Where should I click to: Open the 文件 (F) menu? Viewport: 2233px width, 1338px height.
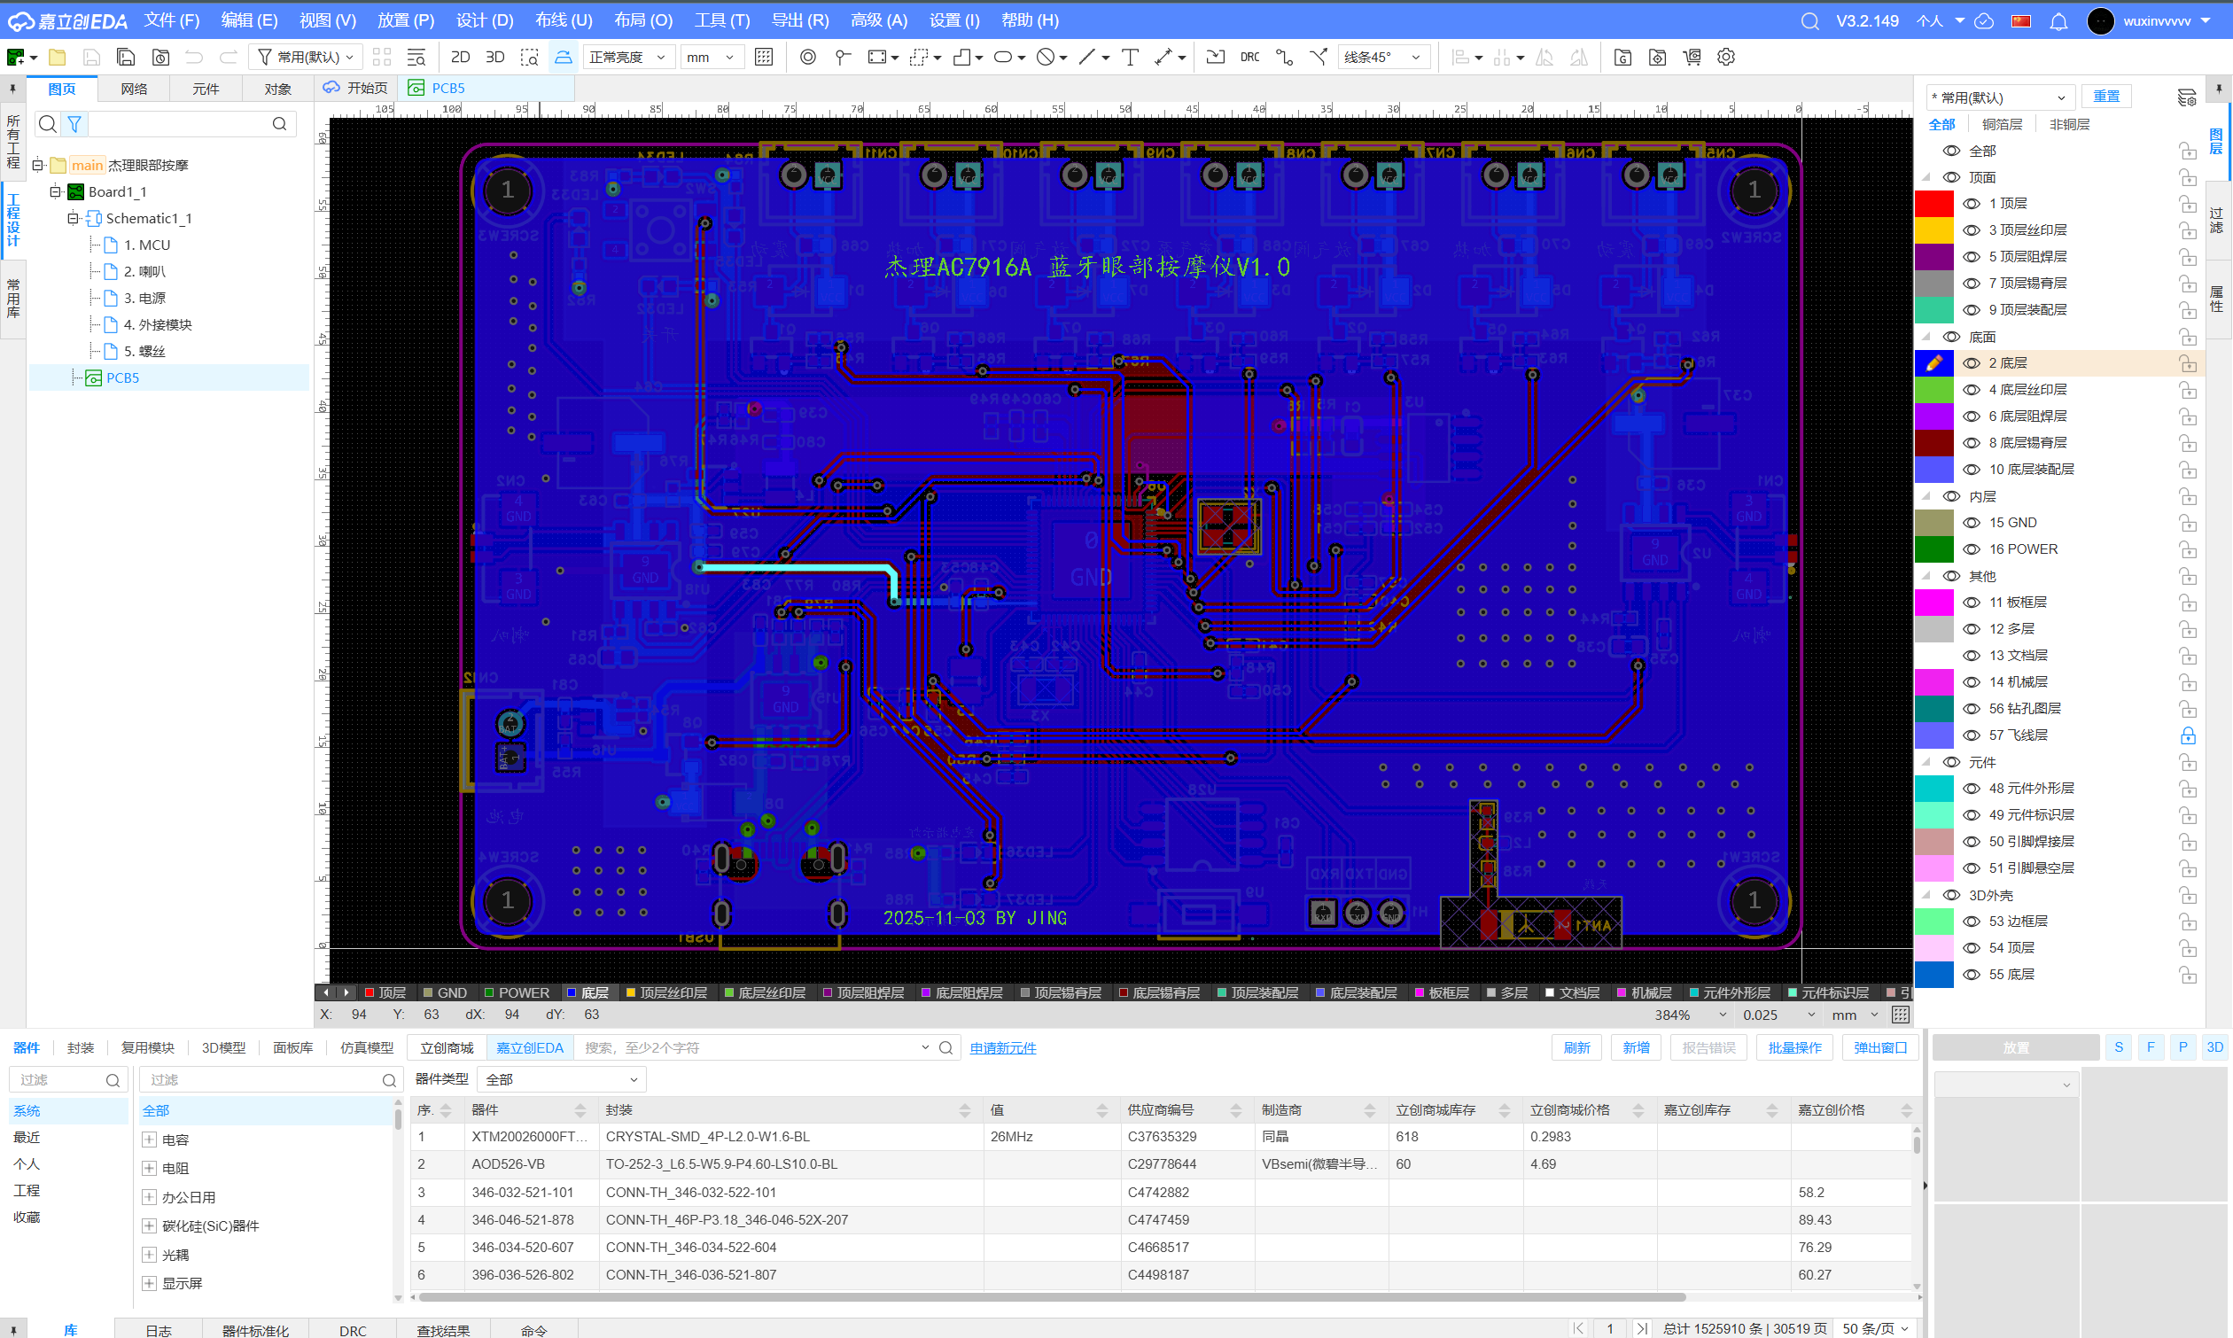[x=171, y=20]
